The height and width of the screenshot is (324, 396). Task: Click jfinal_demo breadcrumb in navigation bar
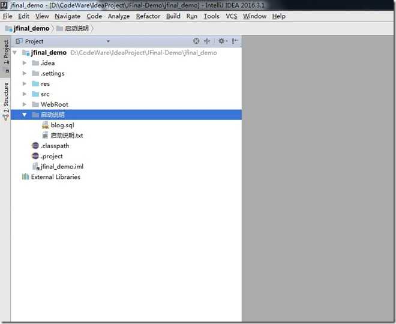(27, 29)
